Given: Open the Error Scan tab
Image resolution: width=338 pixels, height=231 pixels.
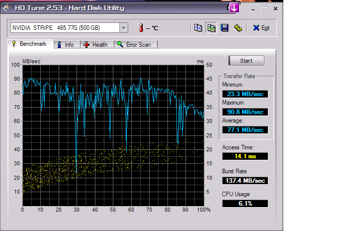Looking at the screenshot, I should click(134, 45).
